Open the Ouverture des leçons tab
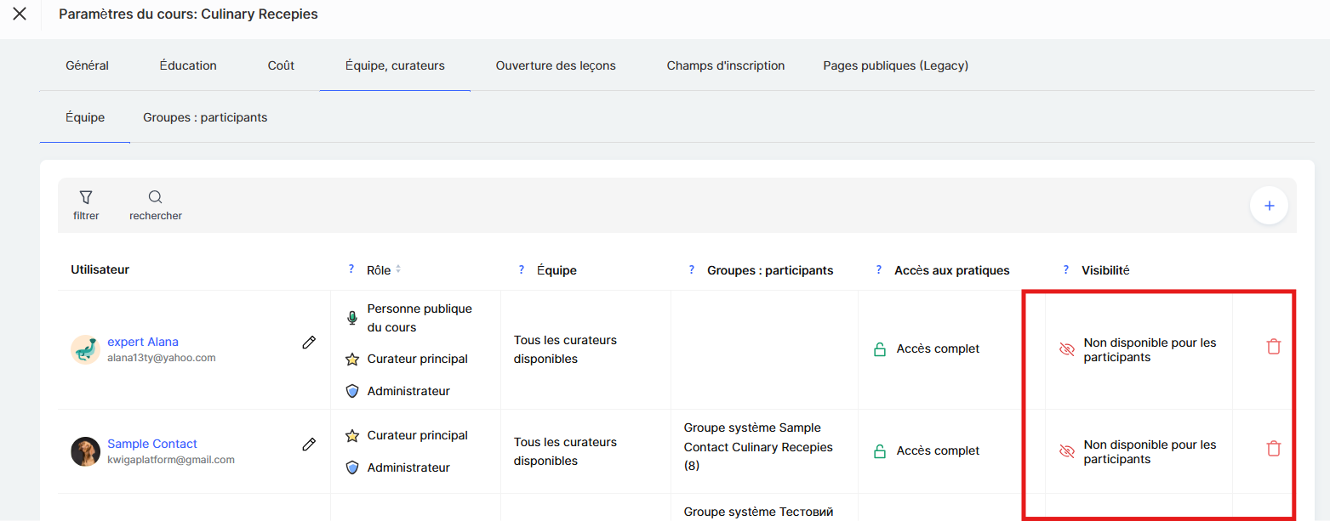The height and width of the screenshot is (521, 1330). click(x=556, y=65)
